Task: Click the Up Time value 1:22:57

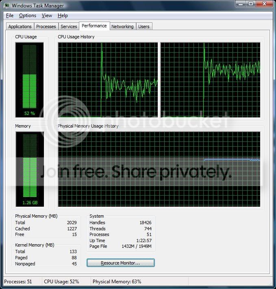Action: tap(144, 240)
